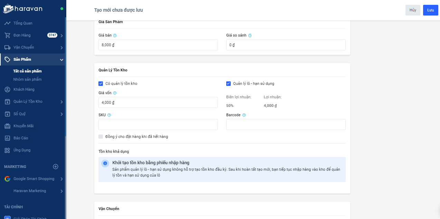Image resolution: width=440 pixels, height=219 pixels.
Task: Click the Lưu button
Action: pyautogui.click(x=430, y=10)
